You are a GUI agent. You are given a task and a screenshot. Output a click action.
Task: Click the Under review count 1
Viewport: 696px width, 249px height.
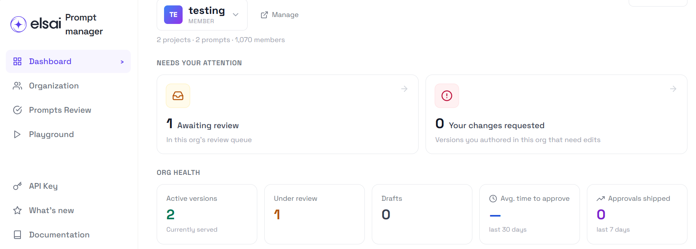point(277,214)
